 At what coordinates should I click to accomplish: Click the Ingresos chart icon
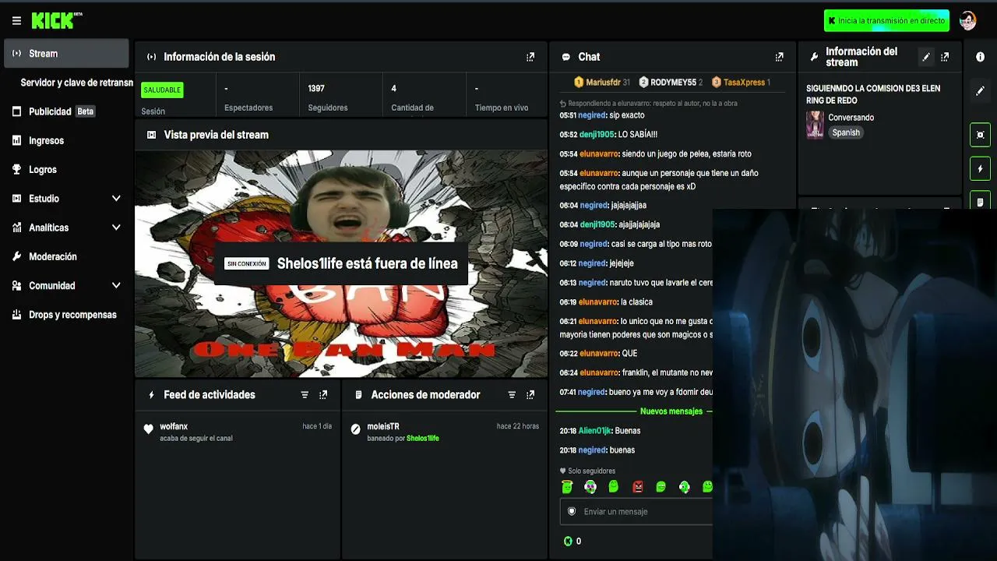tap(16, 141)
